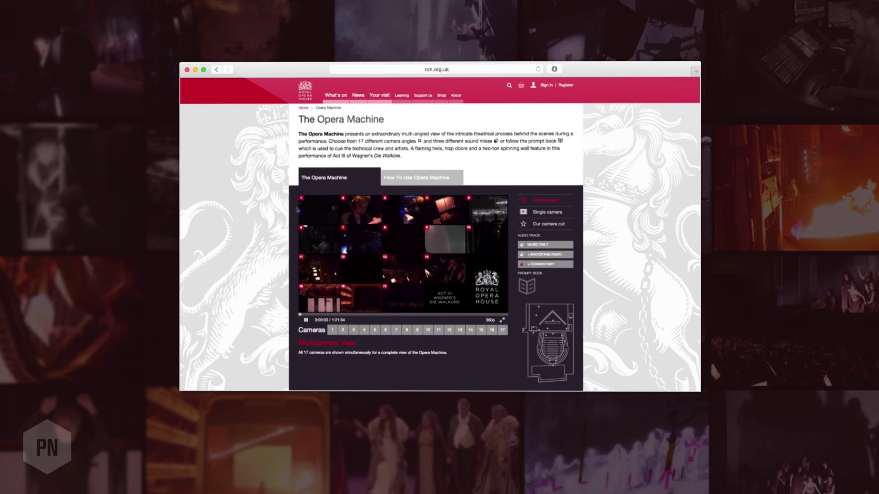
Task: Open the site search magnifier icon
Action: point(509,85)
